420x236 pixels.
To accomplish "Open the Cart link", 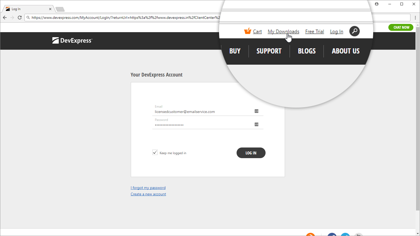I will [x=257, y=31].
